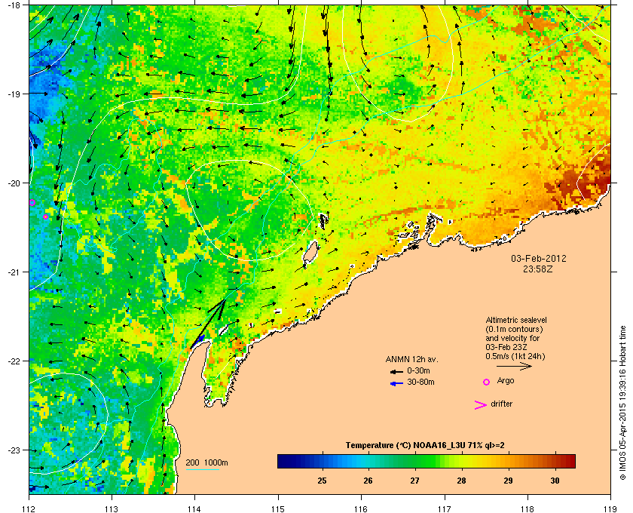
Task: Click the '112' longitude tick label
Action: coord(29,508)
